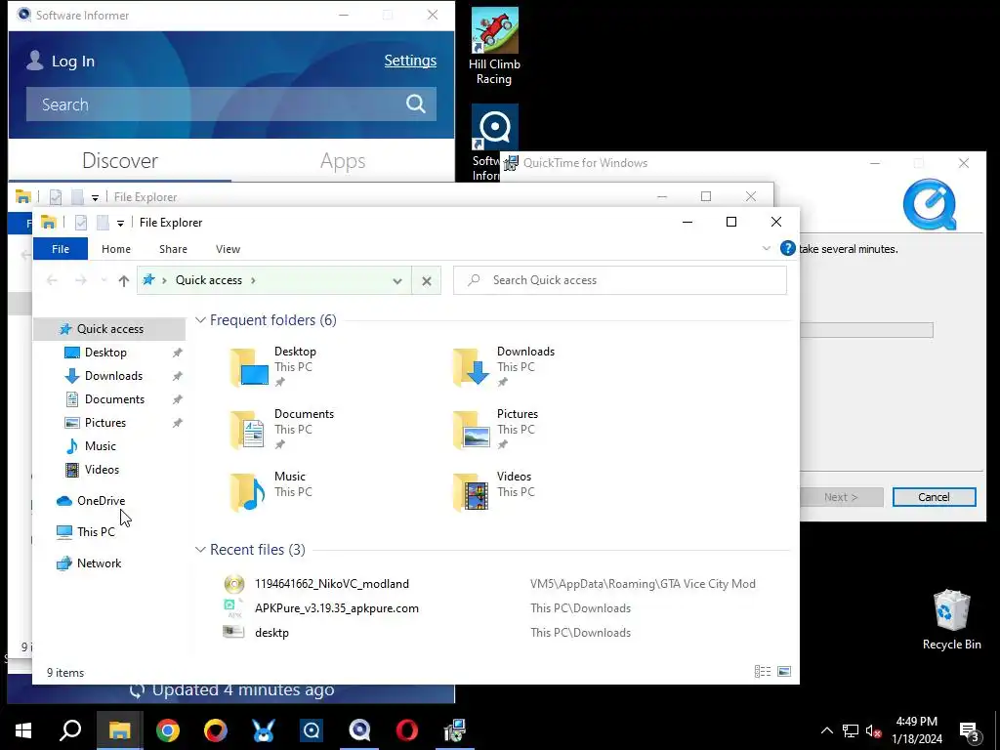Click new folder icon in File Explorer title bar
This screenshot has height=750, width=1000.
(102, 222)
